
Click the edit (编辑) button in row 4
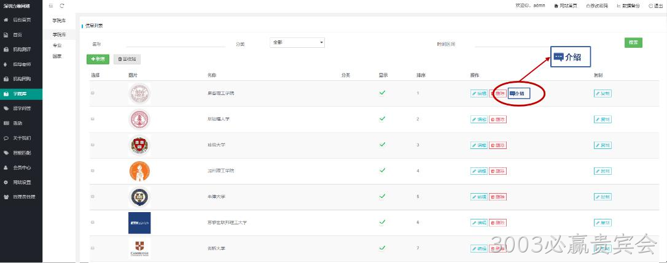click(x=479, y=171)
